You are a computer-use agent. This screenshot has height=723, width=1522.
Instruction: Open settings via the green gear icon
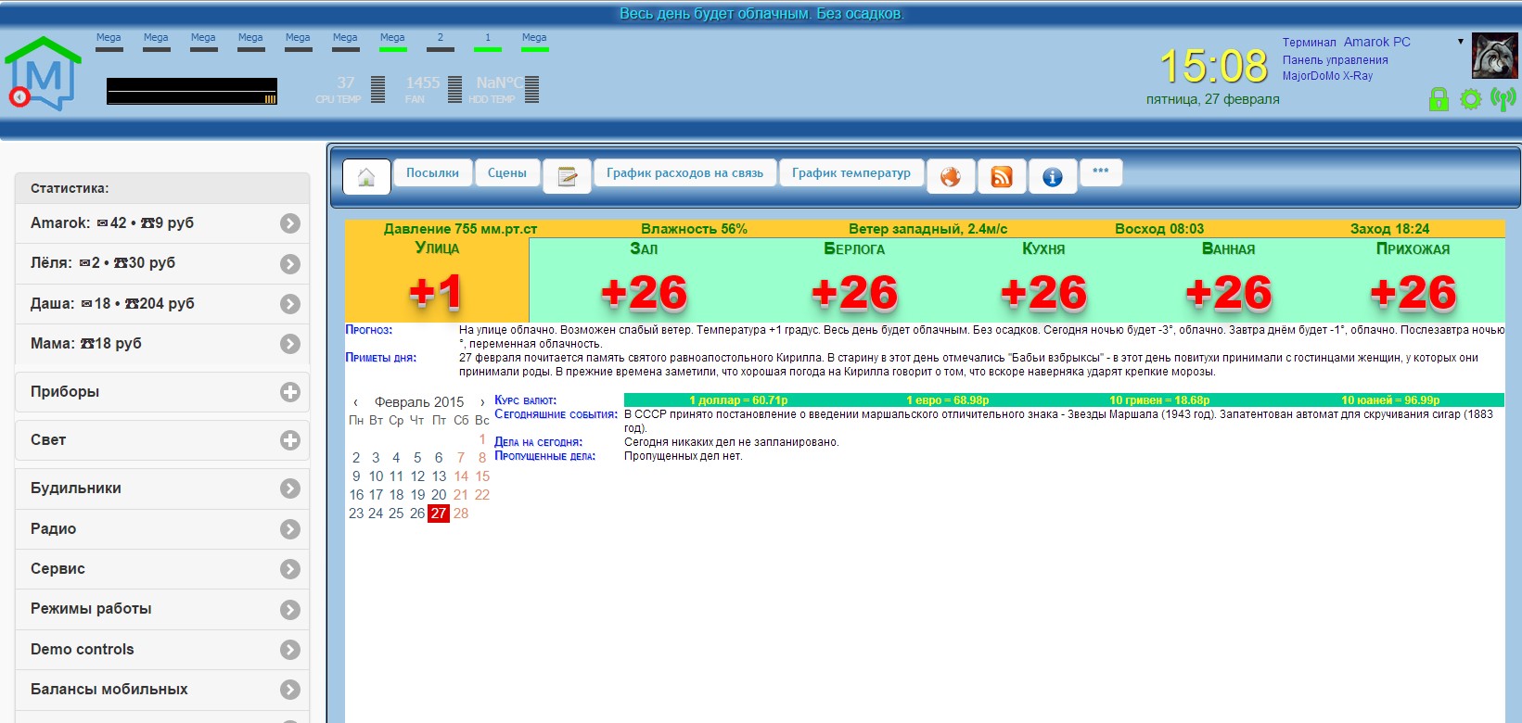(x=1471, y=98)
